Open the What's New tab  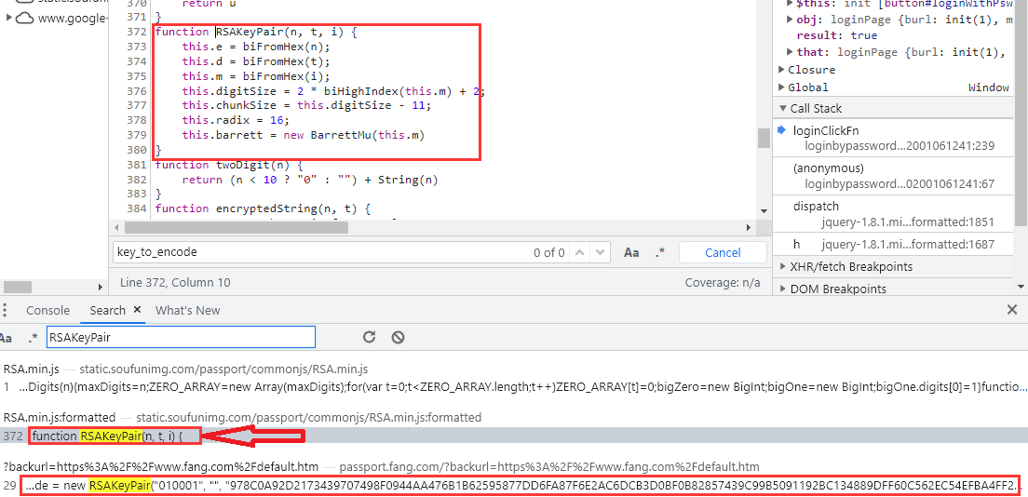pos(187,310)
